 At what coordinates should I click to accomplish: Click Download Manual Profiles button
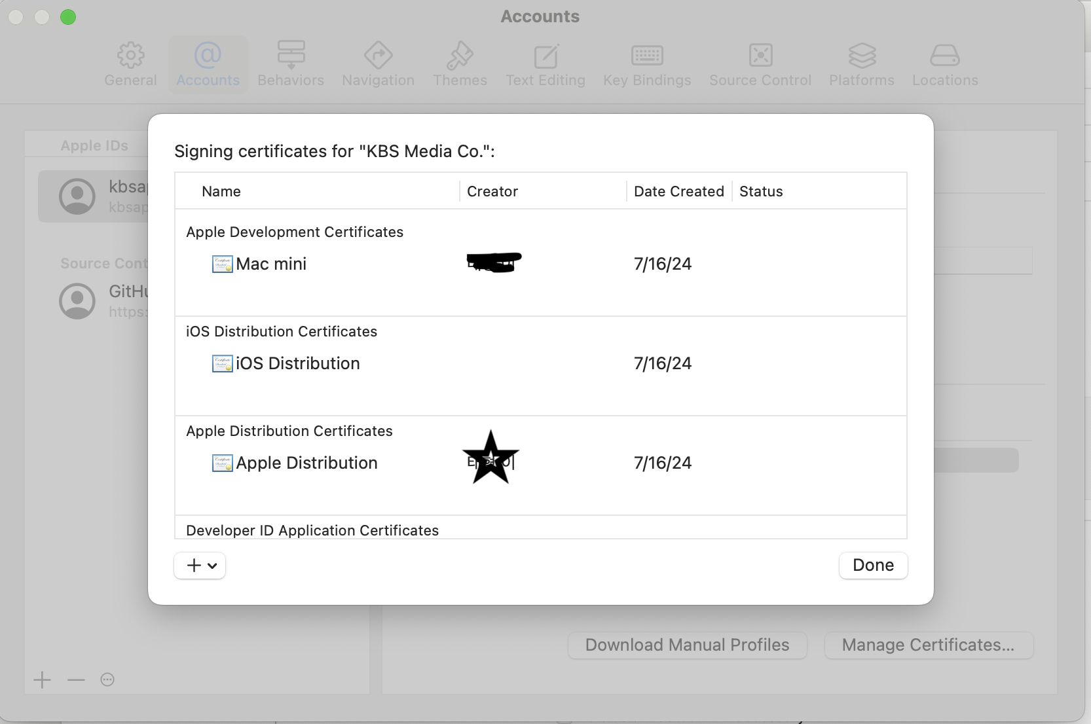pyautogui.click(x=687, y=645)
